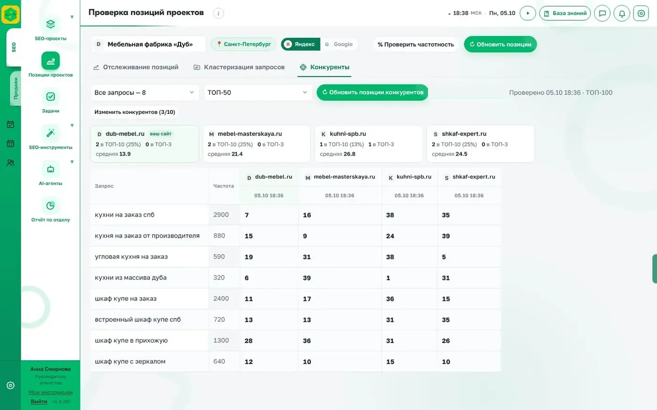Select query кухни на заказ спб
The image size is (657, 410).
click(x=124, y=215)
